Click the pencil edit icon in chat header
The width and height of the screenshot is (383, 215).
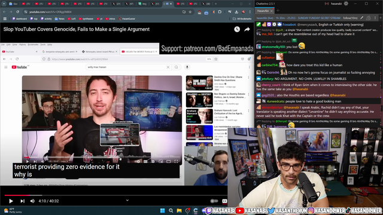point(361,18)
